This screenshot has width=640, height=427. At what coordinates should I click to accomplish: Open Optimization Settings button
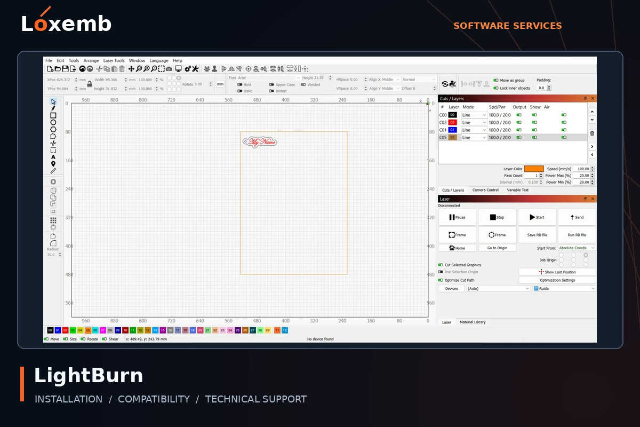pyautogui.click(x=557, y=280)
